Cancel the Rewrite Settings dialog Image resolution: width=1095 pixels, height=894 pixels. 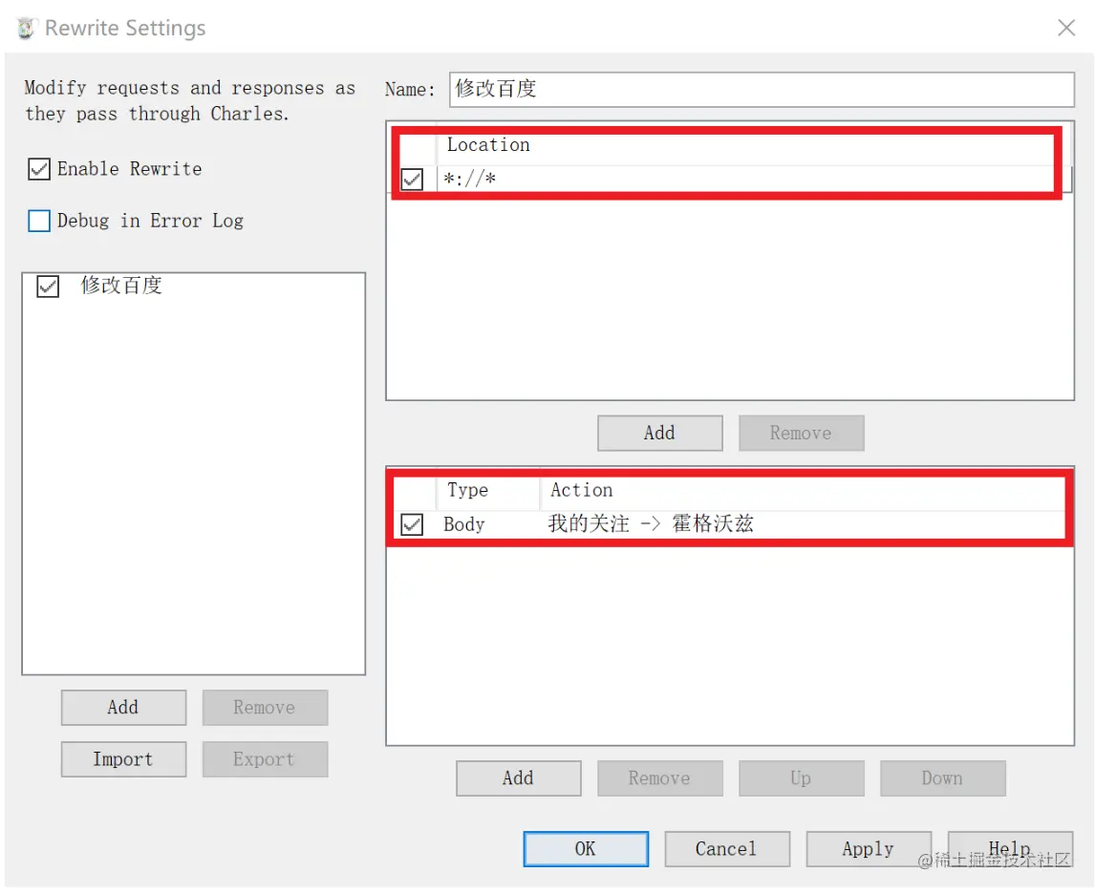[727, 849]
